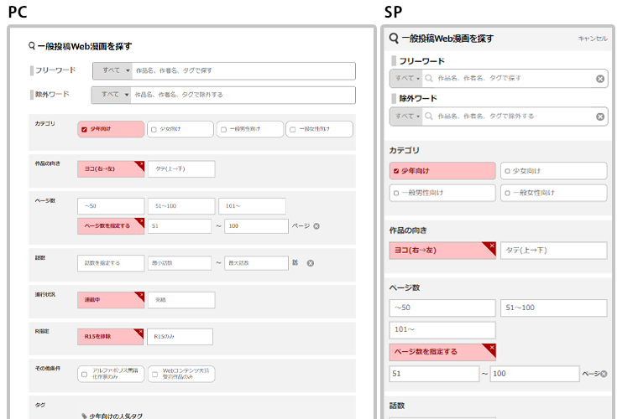
Task: Clear the PC custom page range (x icon)
Action: pyautogui.click(x=316, y=226)
